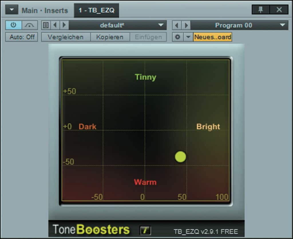Click the ToneBoosters logo
The height and width of the screenshot is (239, 293).
(x=91, y=229)
